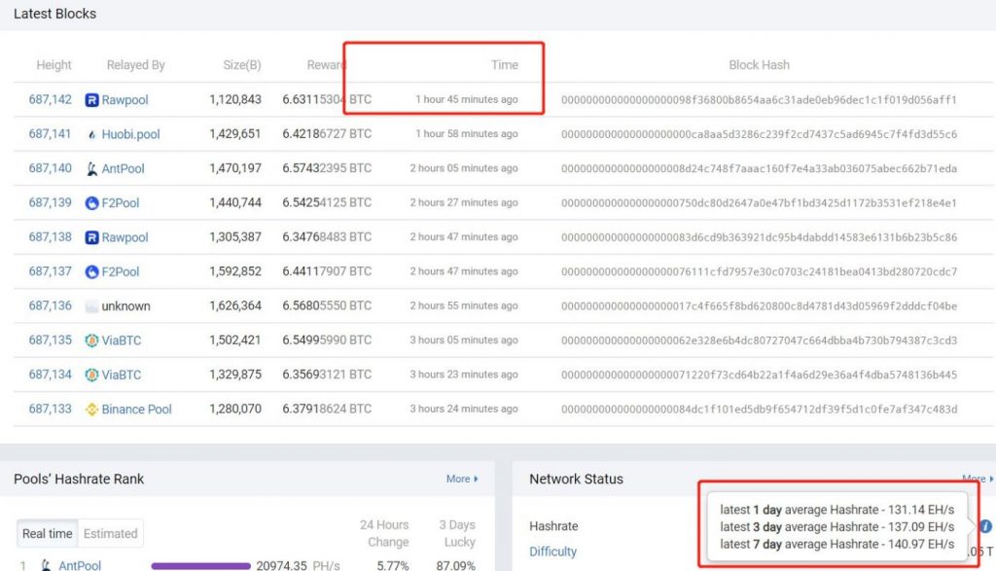Image resolution: width=996 pixels, height=571 pixels.
Task: Open the Binance Pool link
Action: pyautogui.click(x=136, y=410)
